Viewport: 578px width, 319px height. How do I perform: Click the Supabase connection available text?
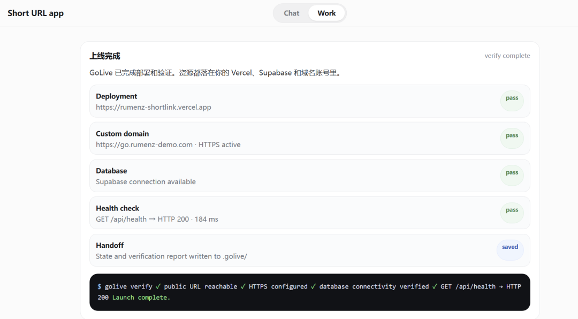[x=146, y=182]
